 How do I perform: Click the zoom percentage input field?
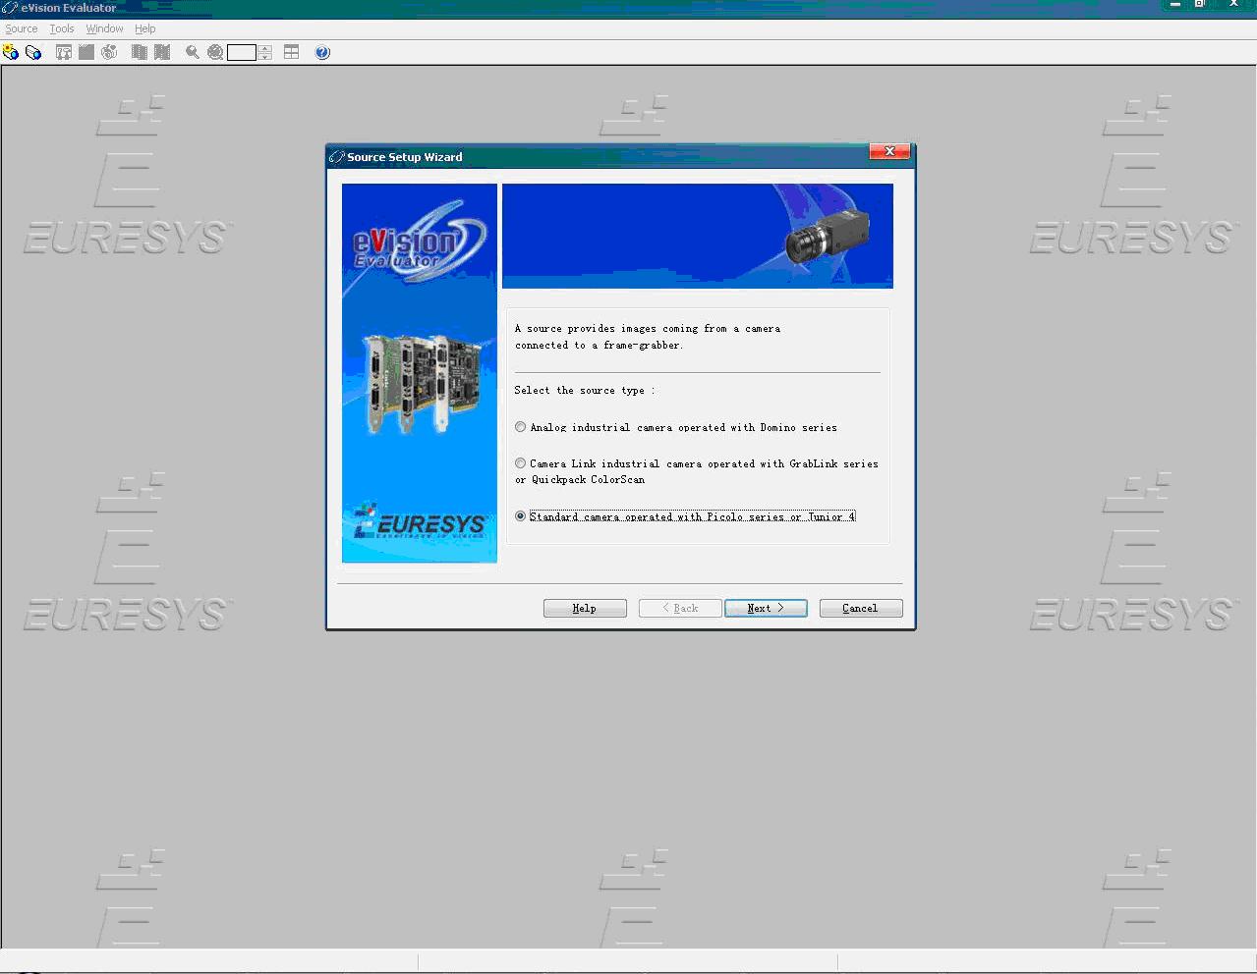point(242,52)
